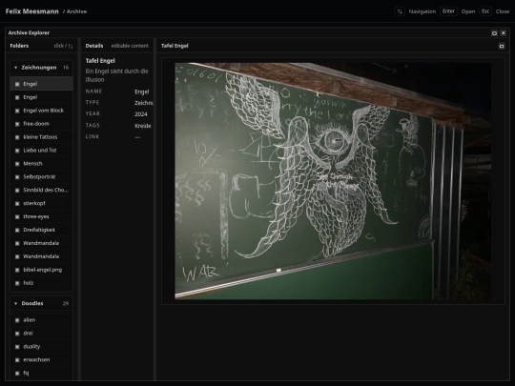Click image icon beside holz
The height and width of the screenshot is (386, 515).
(x=17, y=283)
